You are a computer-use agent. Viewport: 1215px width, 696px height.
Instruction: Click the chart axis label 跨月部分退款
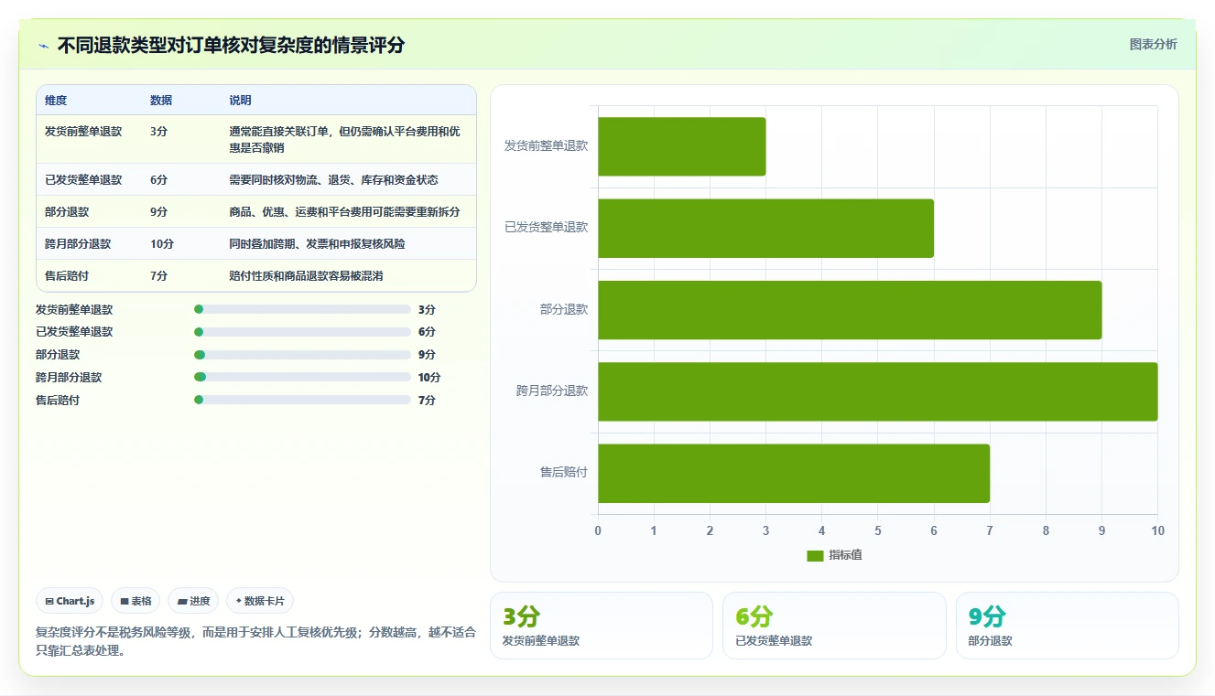pos(552,391)
